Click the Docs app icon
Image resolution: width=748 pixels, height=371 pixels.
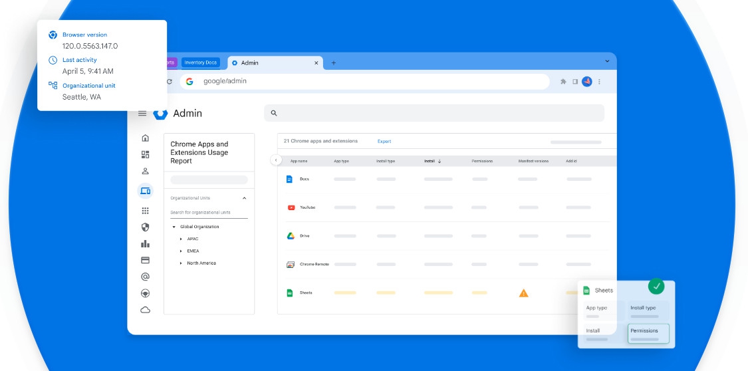[x=289, y=180]
